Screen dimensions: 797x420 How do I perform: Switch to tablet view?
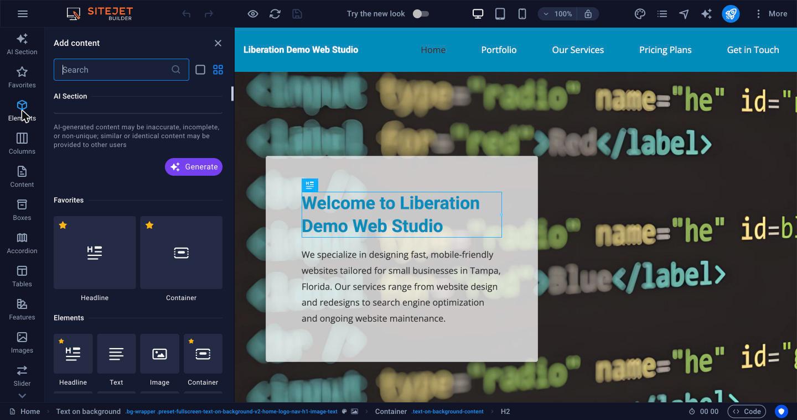coord(500,14)
